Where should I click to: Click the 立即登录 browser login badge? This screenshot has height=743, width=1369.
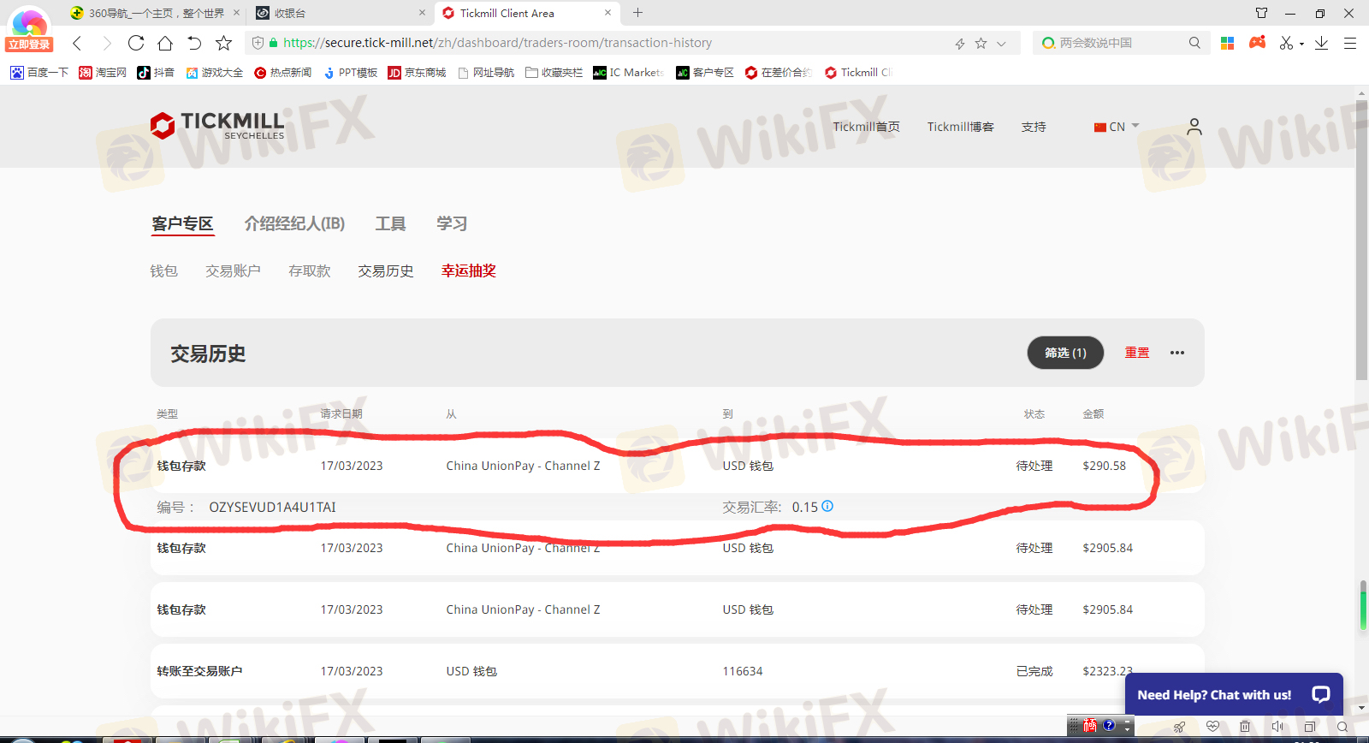29,45
